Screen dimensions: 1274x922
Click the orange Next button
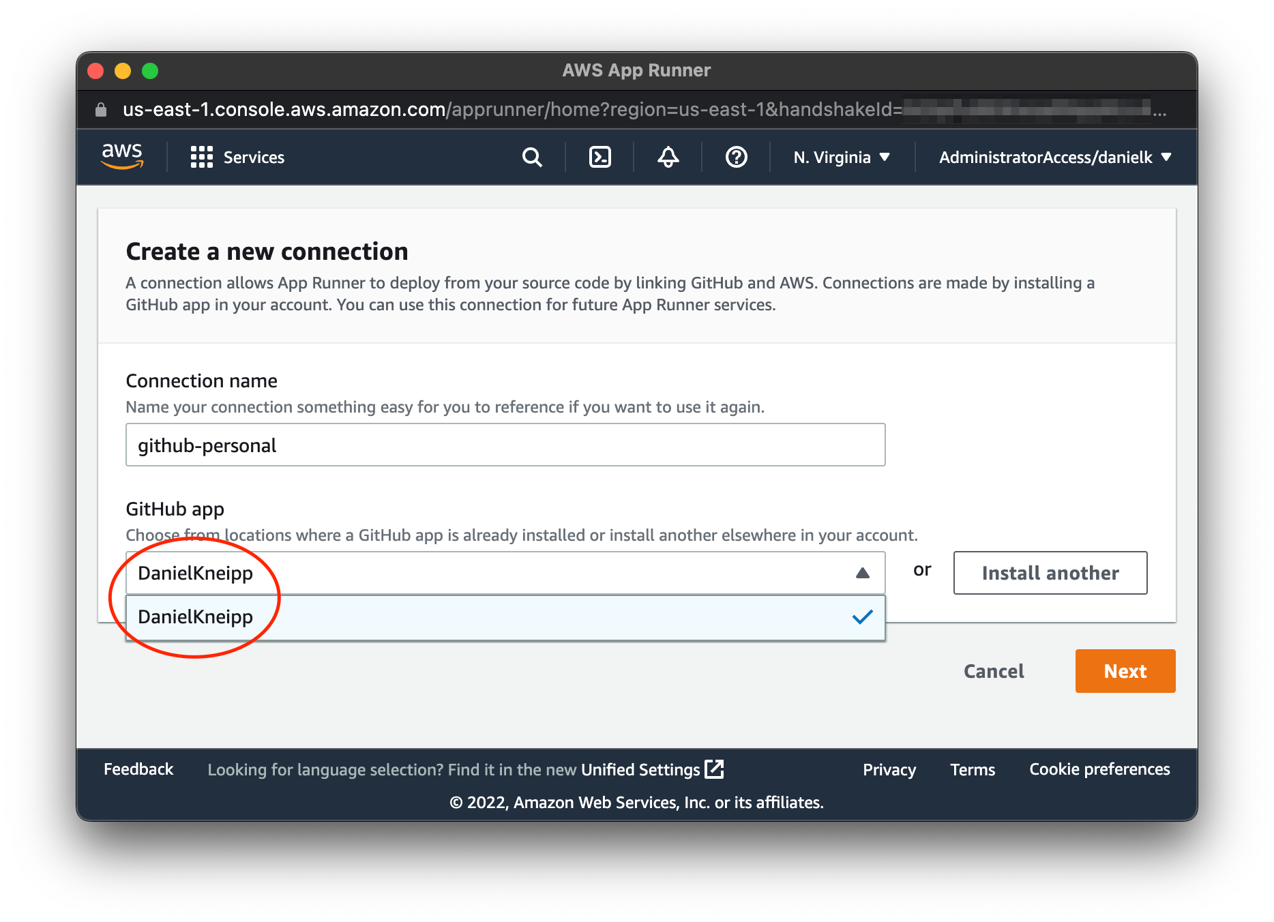[1125, 671]
